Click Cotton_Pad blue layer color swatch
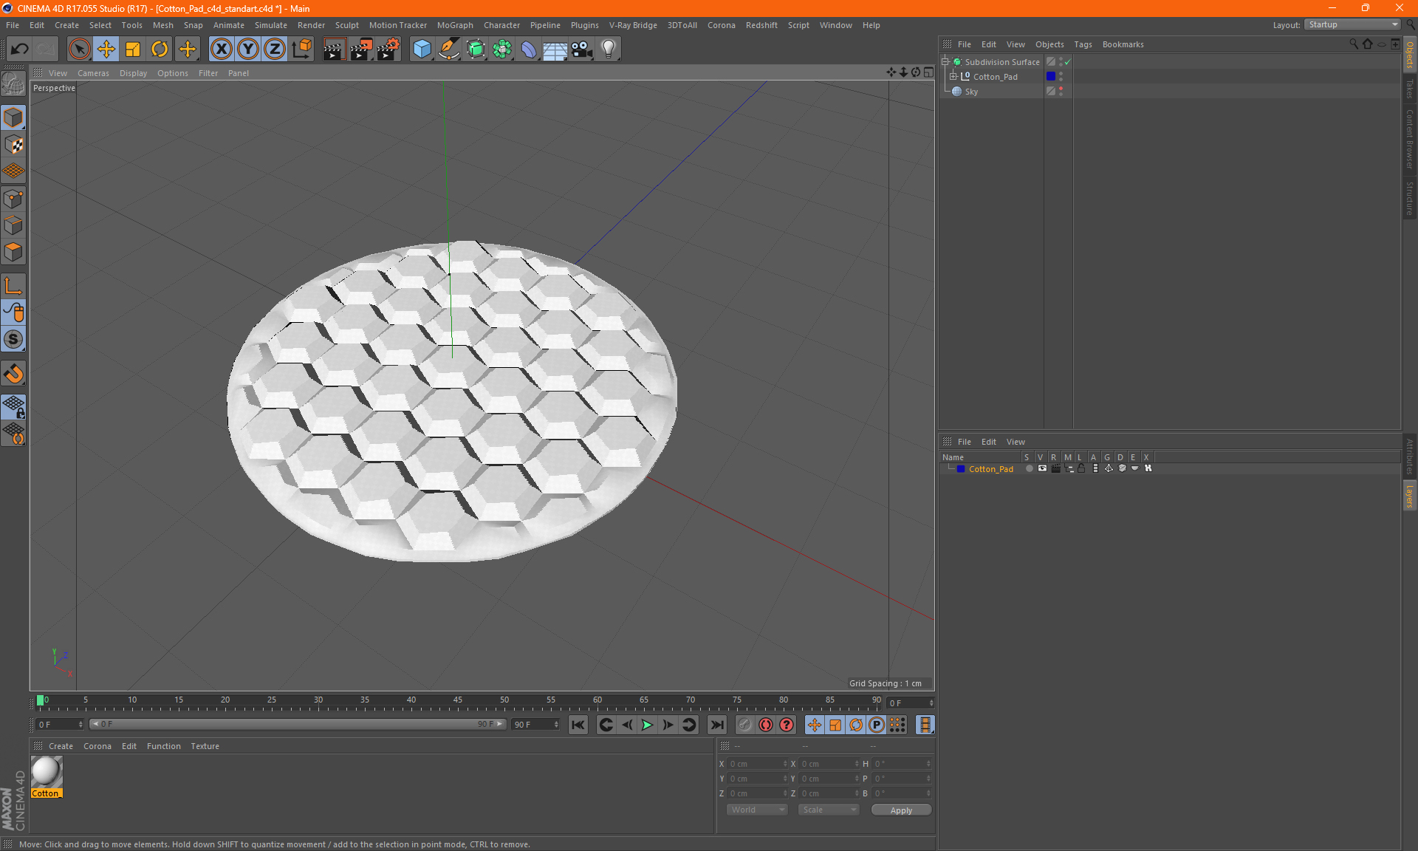The width and height of the screenshot is (1418, 851). pos(1051,76)
